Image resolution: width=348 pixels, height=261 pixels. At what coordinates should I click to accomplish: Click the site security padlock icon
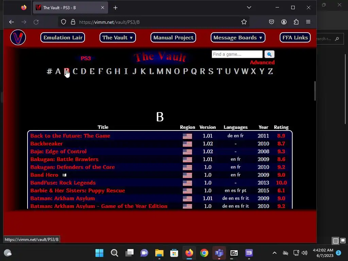(x=73, y=22)
